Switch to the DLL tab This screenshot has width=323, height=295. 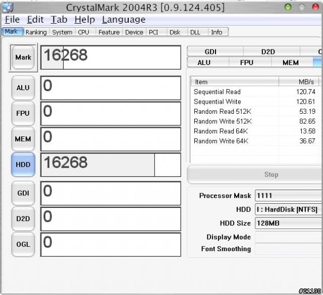coord(197,32)
